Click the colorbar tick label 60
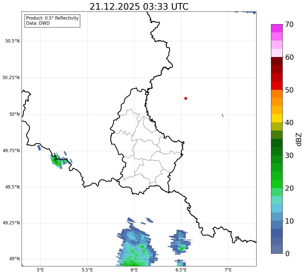 coord(289,57)
